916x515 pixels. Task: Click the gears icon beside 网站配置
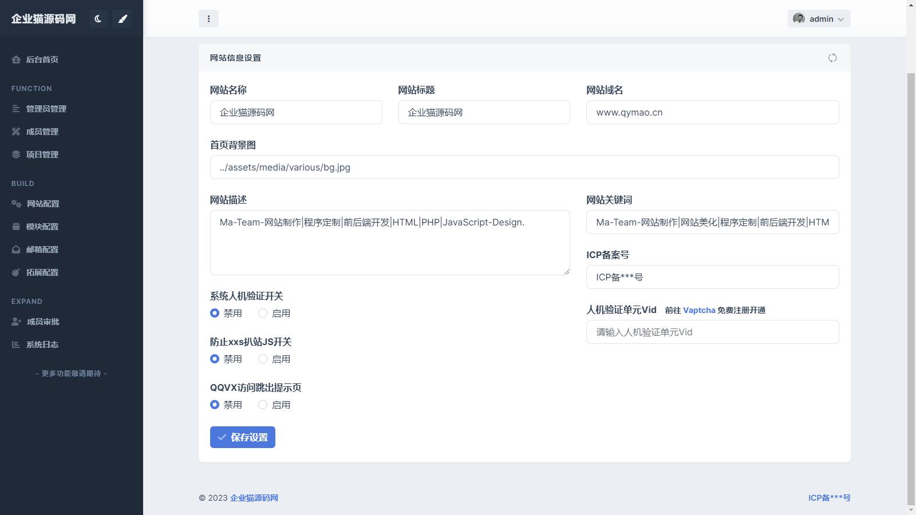pyautogui.click(x=16, y=204)
